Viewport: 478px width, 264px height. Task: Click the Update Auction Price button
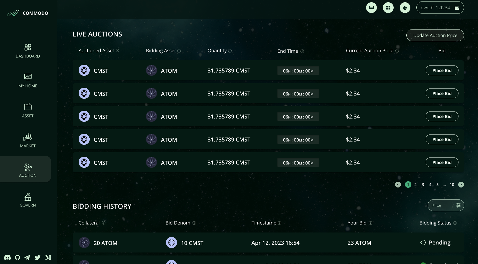tap(435, 35)
